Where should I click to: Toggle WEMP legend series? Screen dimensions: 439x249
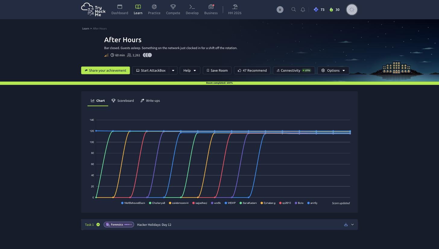(x=230, y=203)
